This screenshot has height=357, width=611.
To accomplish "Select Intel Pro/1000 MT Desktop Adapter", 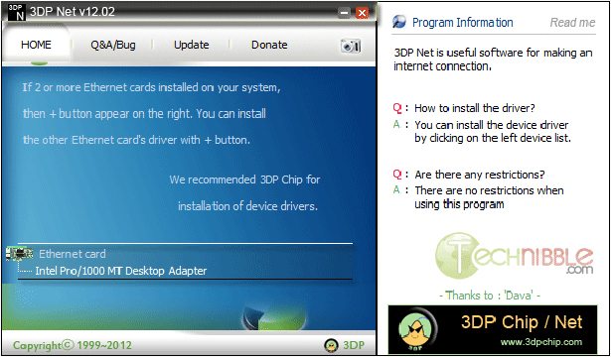I will (121, 271).
